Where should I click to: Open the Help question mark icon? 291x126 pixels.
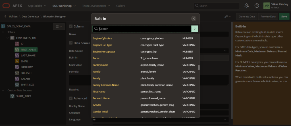pyautogui.click(x=257, y=6)
